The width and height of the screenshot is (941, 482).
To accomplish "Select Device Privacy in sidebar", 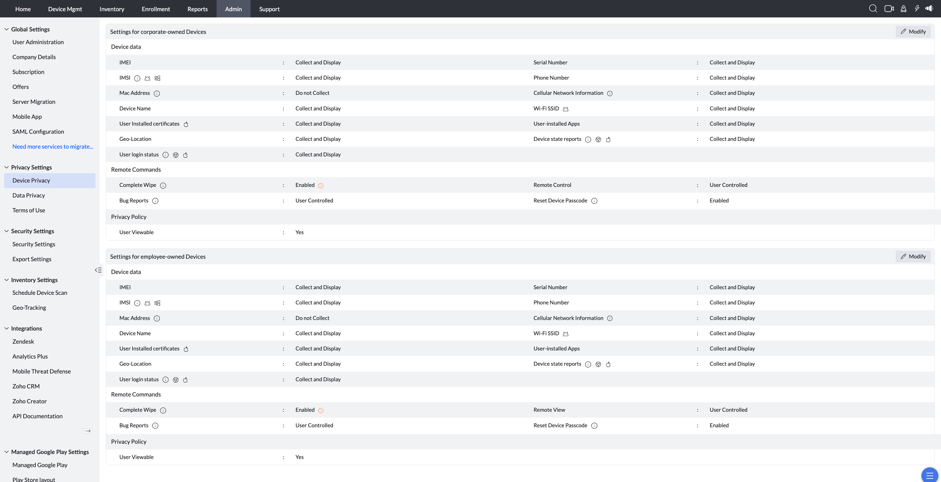I will (50, 180).
